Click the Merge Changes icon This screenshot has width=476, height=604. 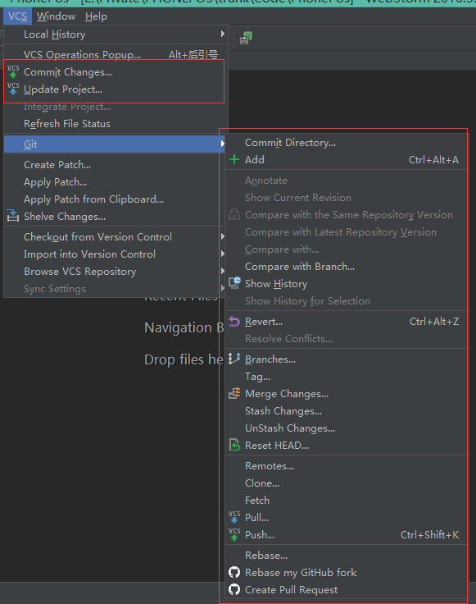click(x=234, y=393)
